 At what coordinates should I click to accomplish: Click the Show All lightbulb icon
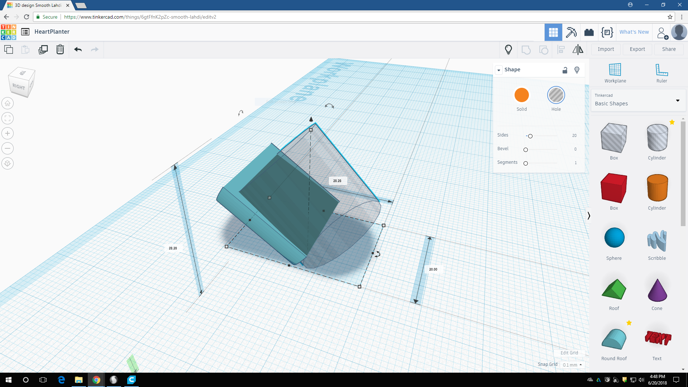tap(508, 49)
